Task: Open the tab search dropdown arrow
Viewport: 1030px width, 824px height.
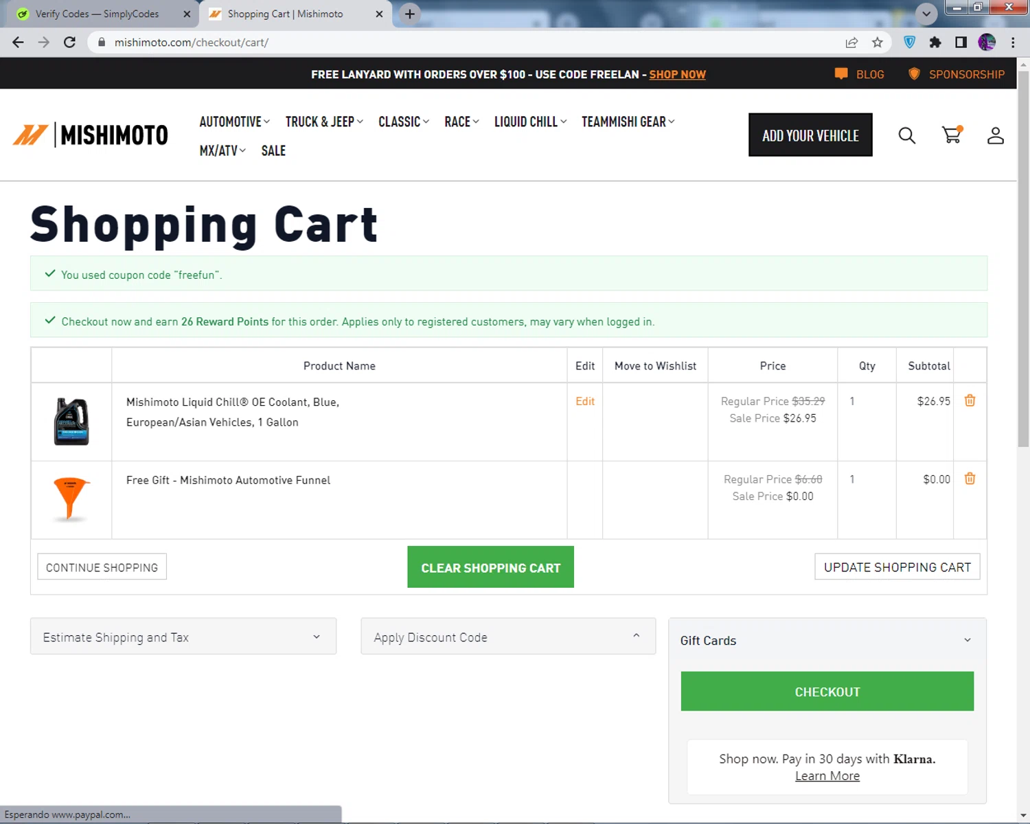Action: coord(926,14)
